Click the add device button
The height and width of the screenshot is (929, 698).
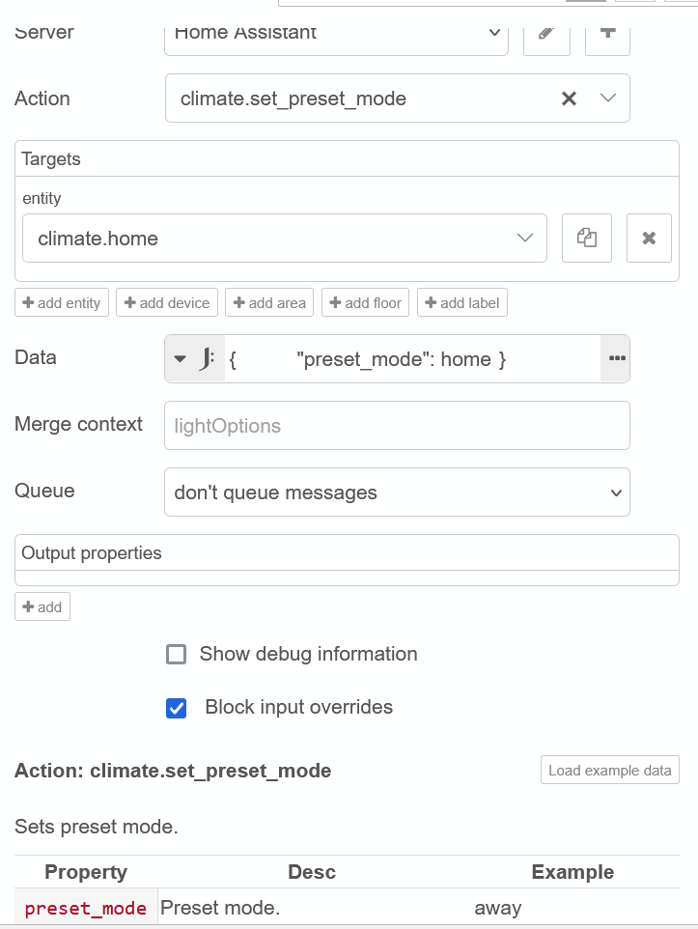[x=167, y=303]
